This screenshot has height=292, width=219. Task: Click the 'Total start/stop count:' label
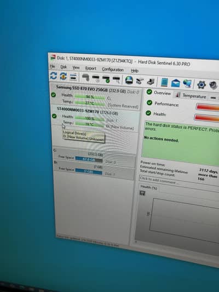[157, 173]
